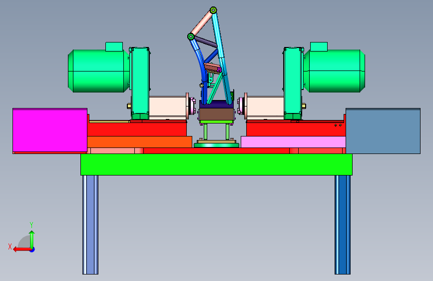Viewport: 433px width, 281px height.
Task: Pick the salmon pink tube of the frame
Action: pyautogui.click(x=202, y=23)
